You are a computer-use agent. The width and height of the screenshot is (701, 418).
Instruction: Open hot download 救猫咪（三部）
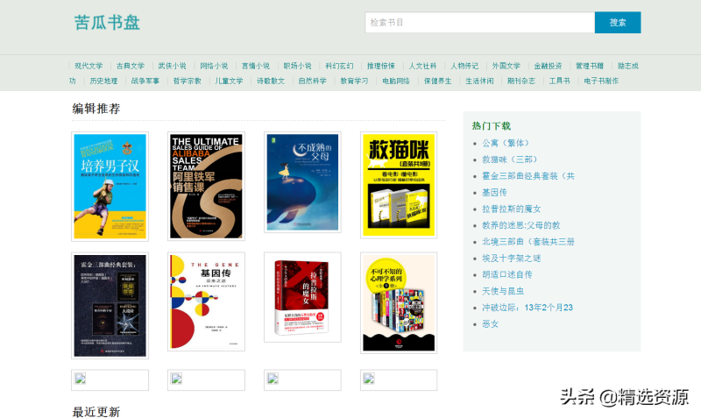pyautogui.click(x=509, y=159)
